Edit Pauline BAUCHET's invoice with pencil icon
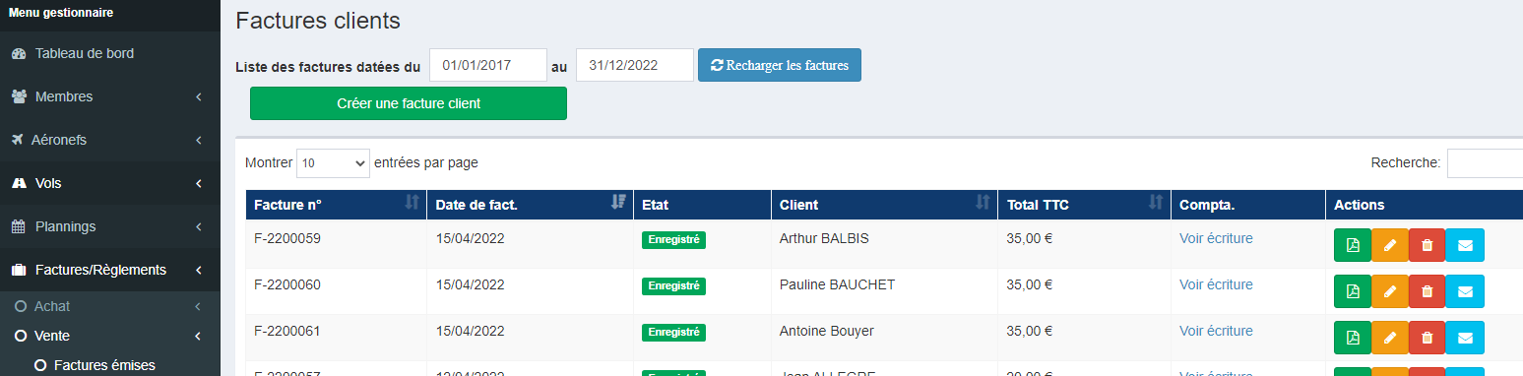 click(1390, 291)
